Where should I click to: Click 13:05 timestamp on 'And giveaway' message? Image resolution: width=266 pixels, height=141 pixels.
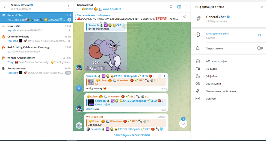click(x=164, y=89)
